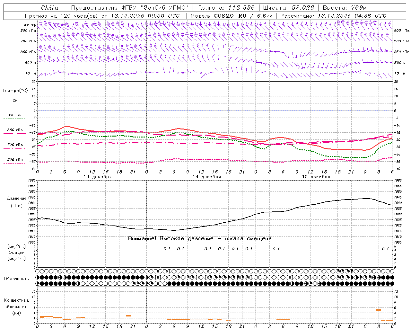Click the orange convective bar at 5 km height

[379, 310]
